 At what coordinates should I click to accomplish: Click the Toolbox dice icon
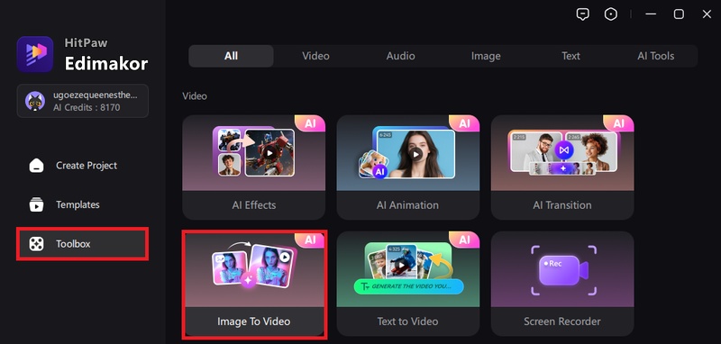36,244
